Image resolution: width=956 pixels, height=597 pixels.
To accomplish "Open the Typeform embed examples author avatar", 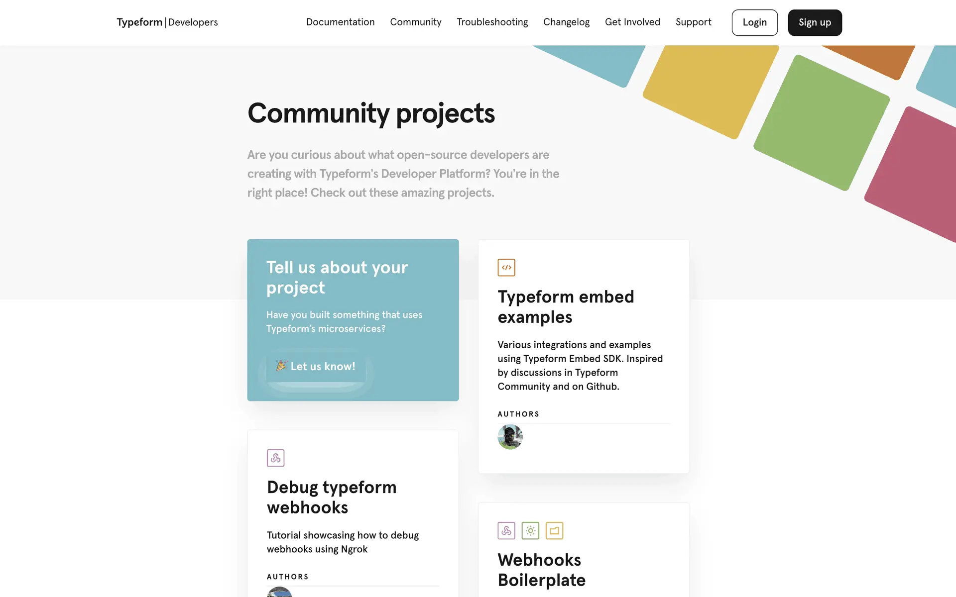I will [x=510, y=437].
